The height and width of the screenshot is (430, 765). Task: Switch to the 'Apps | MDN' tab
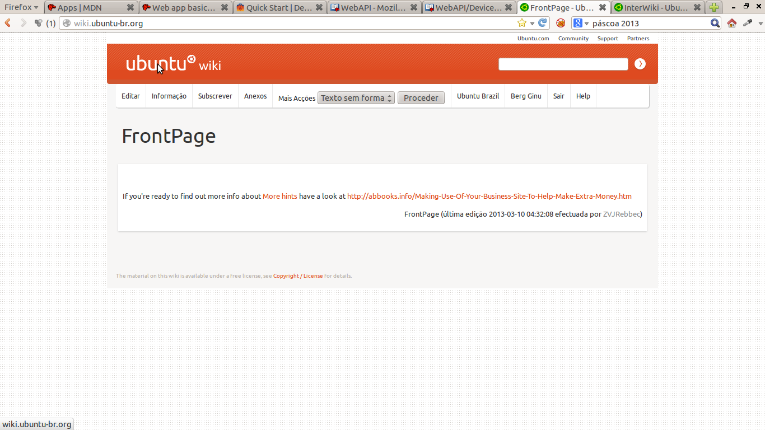point(84,7)
